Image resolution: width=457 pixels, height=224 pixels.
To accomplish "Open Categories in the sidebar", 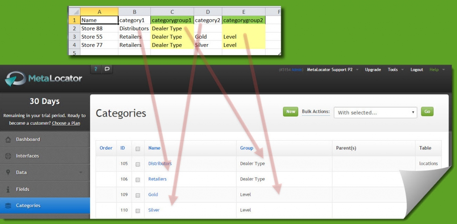I will pyautogui.click(x=45, y=206).
